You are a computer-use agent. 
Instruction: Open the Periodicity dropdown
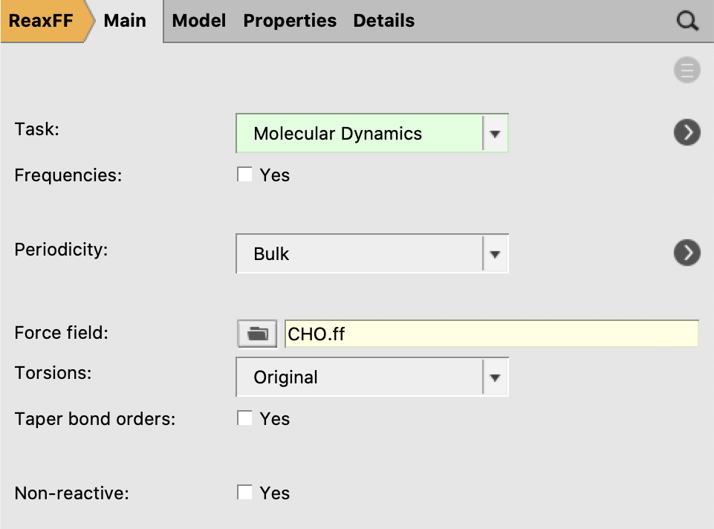pos(495,253)
